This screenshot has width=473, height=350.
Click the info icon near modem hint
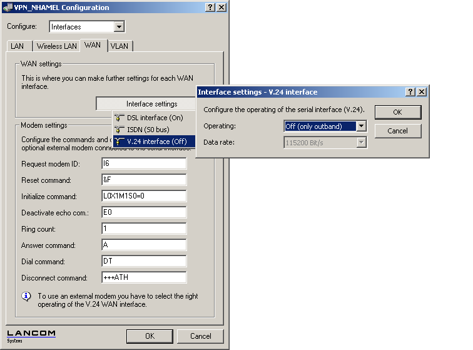[26, 296]
